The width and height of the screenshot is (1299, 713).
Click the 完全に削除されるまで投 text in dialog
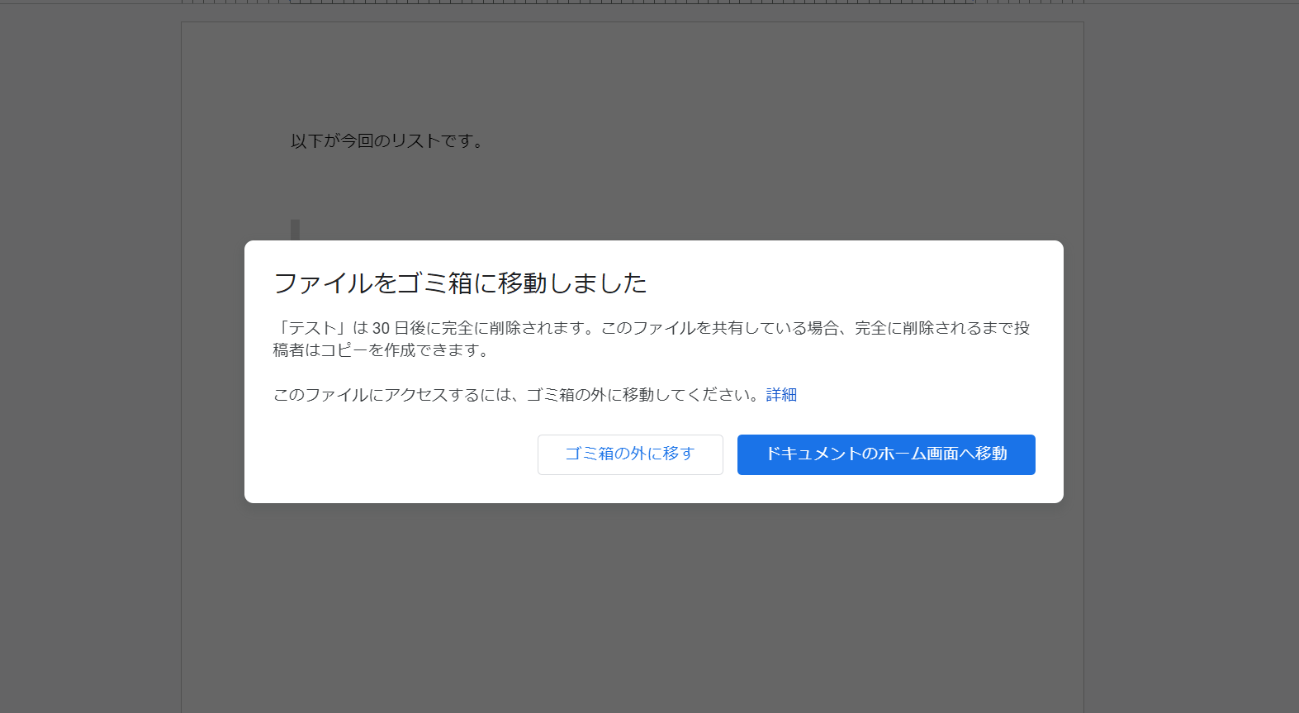click(x=942, y=328)
